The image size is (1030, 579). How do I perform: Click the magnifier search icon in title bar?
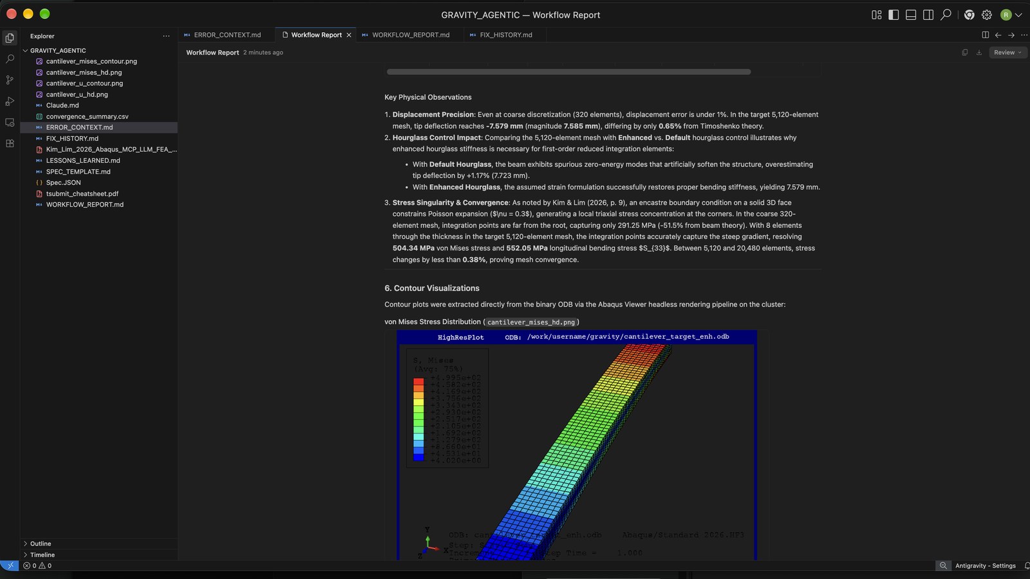946,15
